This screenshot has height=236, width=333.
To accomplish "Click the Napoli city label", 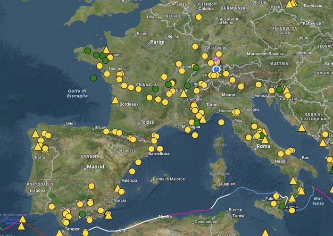I will click(x=281, y=161).
